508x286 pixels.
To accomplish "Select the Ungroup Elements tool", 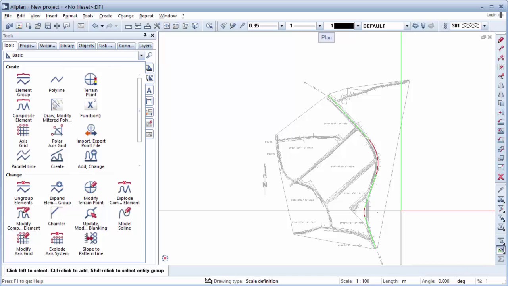I will (23, 193).
